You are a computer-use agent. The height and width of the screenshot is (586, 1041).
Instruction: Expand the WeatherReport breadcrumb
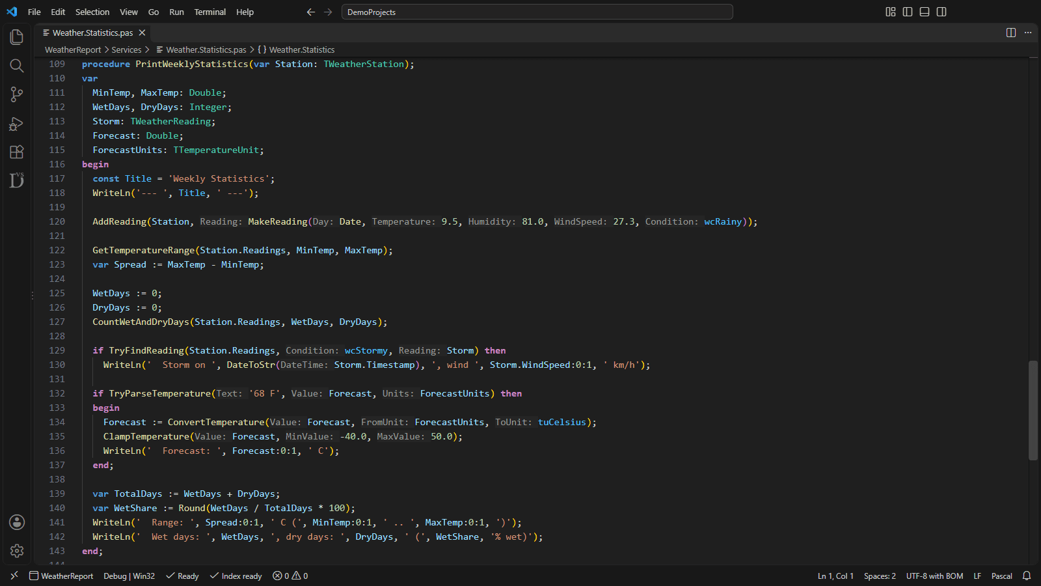(x=73, y=49)
